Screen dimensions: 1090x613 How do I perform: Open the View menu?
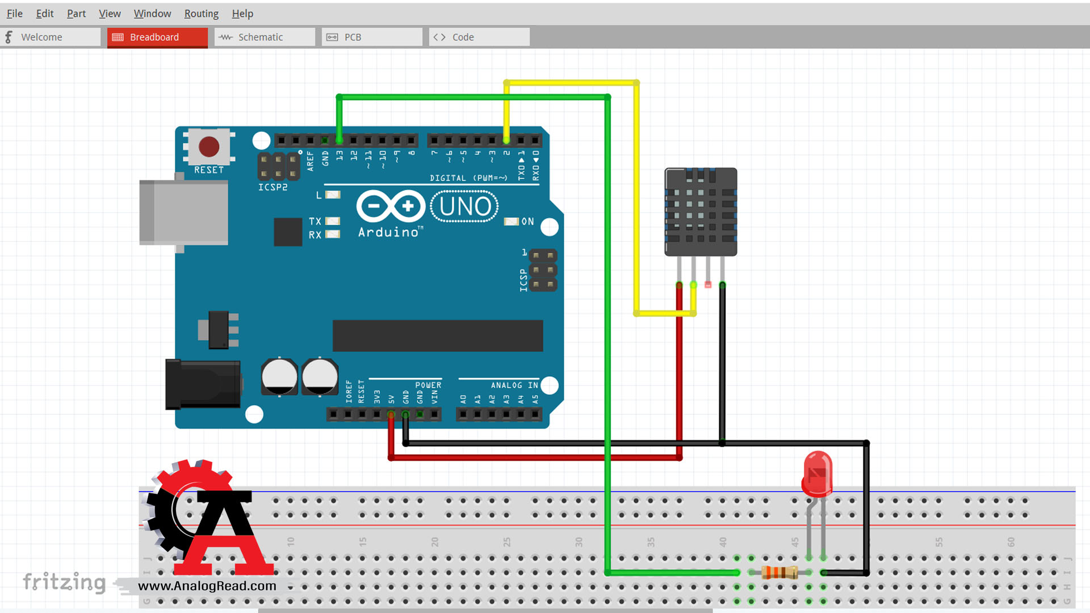[x=110, y=13]
